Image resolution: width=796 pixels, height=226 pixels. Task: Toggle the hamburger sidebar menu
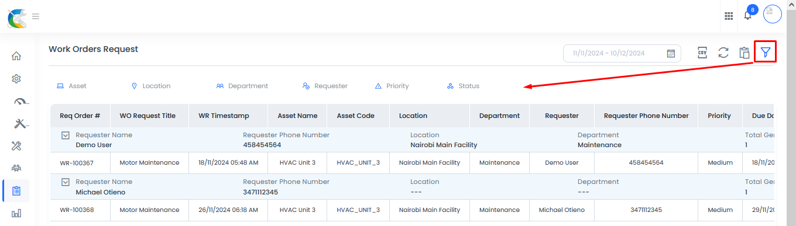36,16
